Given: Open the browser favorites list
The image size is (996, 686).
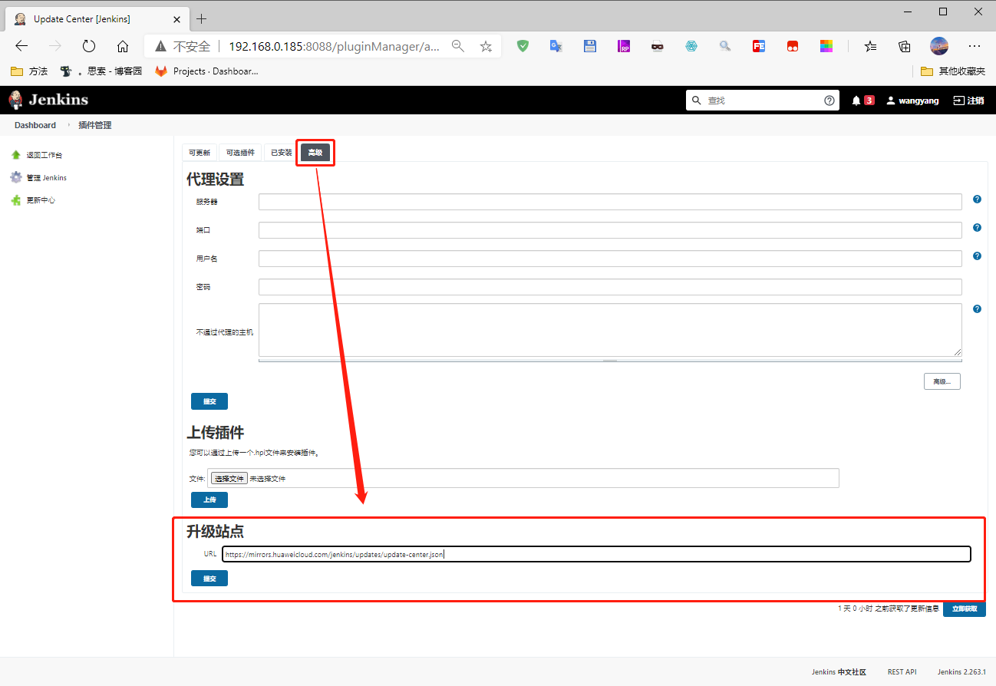Looking at the screenshot, I should click(870, 46).
